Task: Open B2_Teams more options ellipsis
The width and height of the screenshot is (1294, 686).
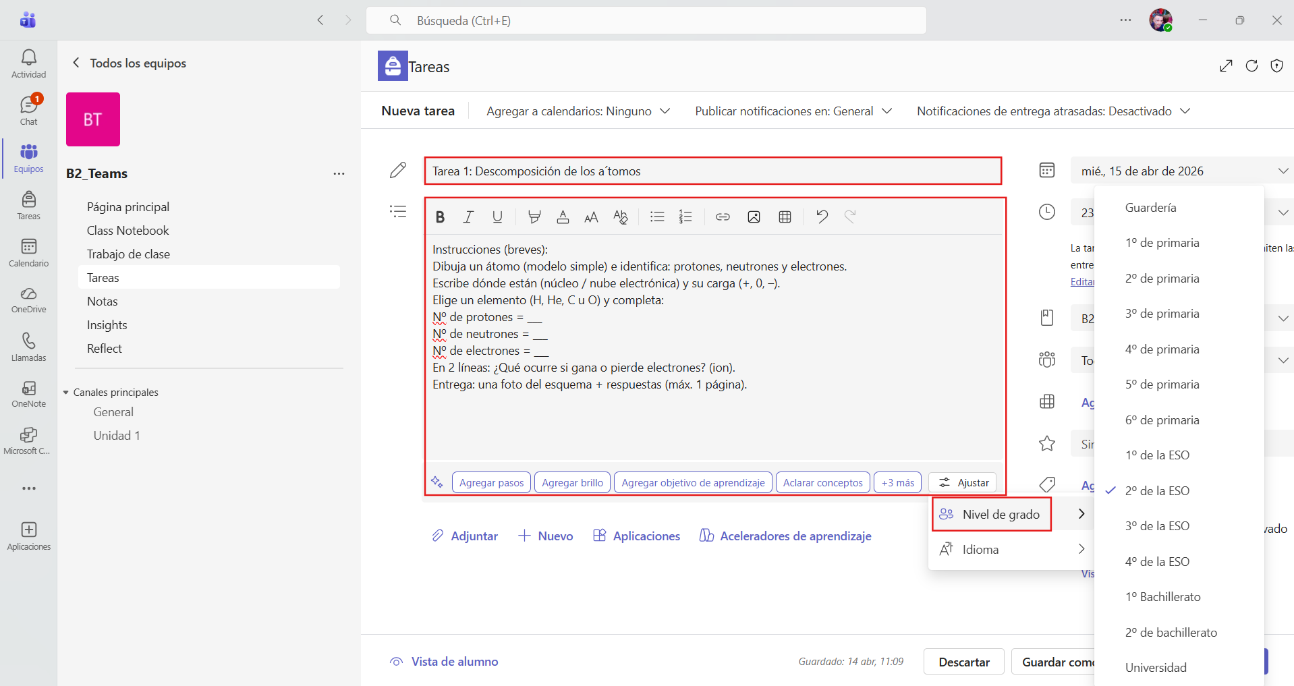Action: (339, 173)
